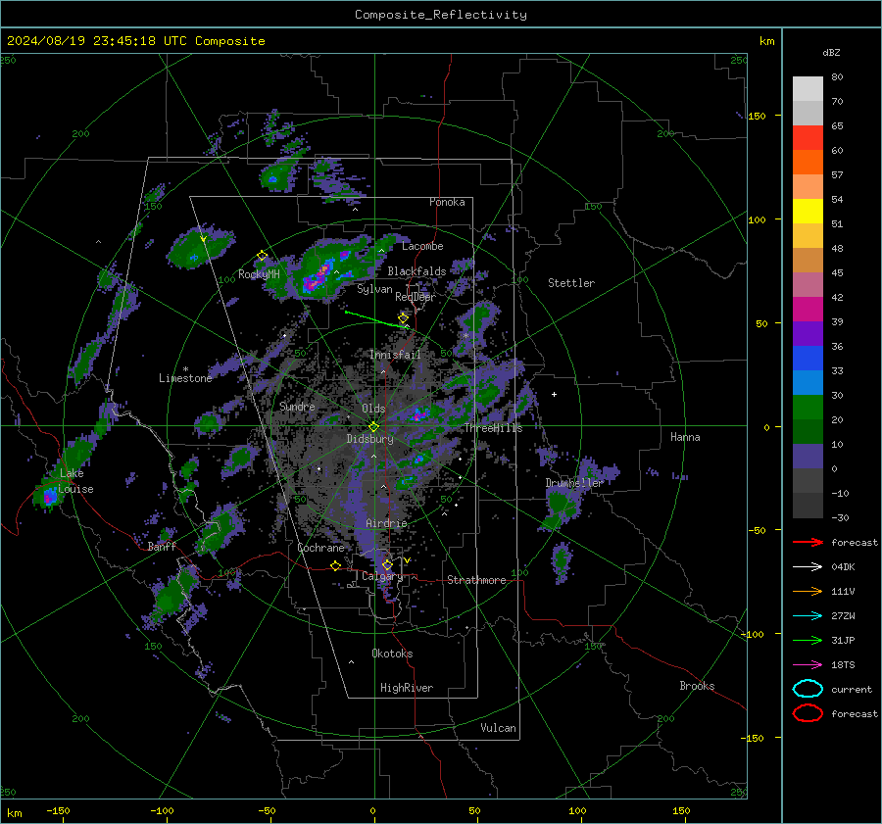
Task: Click the Composite_Reflectivity title
Action: click(440, 15)
